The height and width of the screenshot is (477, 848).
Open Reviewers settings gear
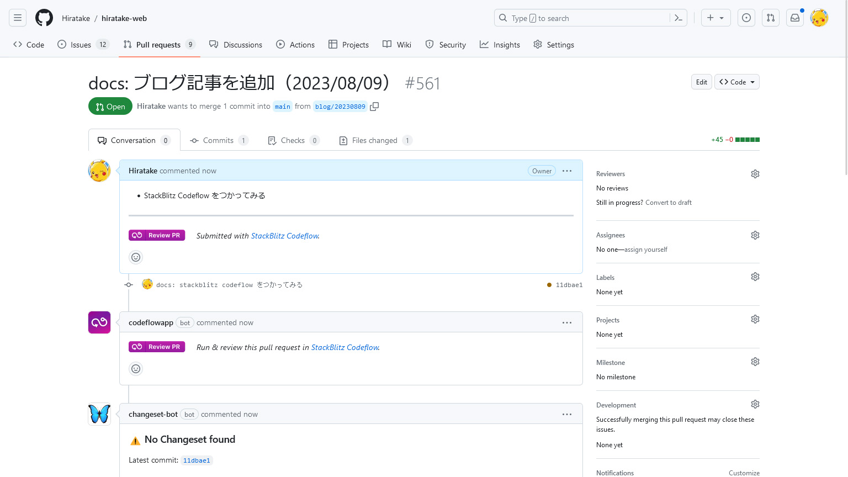755,174
